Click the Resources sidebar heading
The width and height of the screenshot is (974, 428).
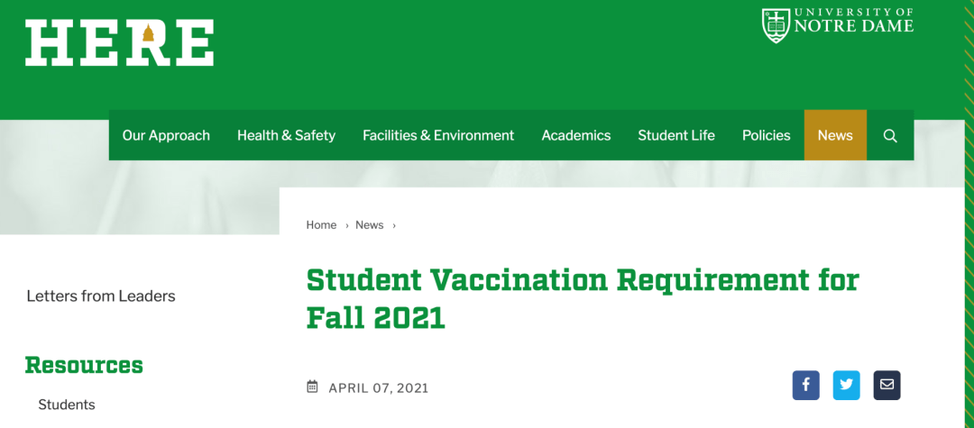(84, 365)
